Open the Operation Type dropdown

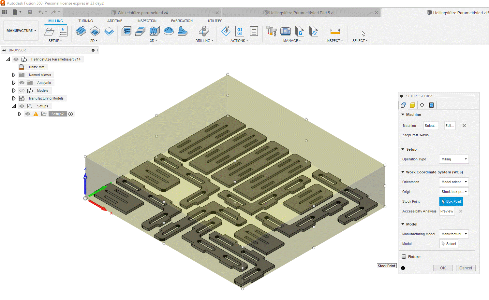[454, 159]
